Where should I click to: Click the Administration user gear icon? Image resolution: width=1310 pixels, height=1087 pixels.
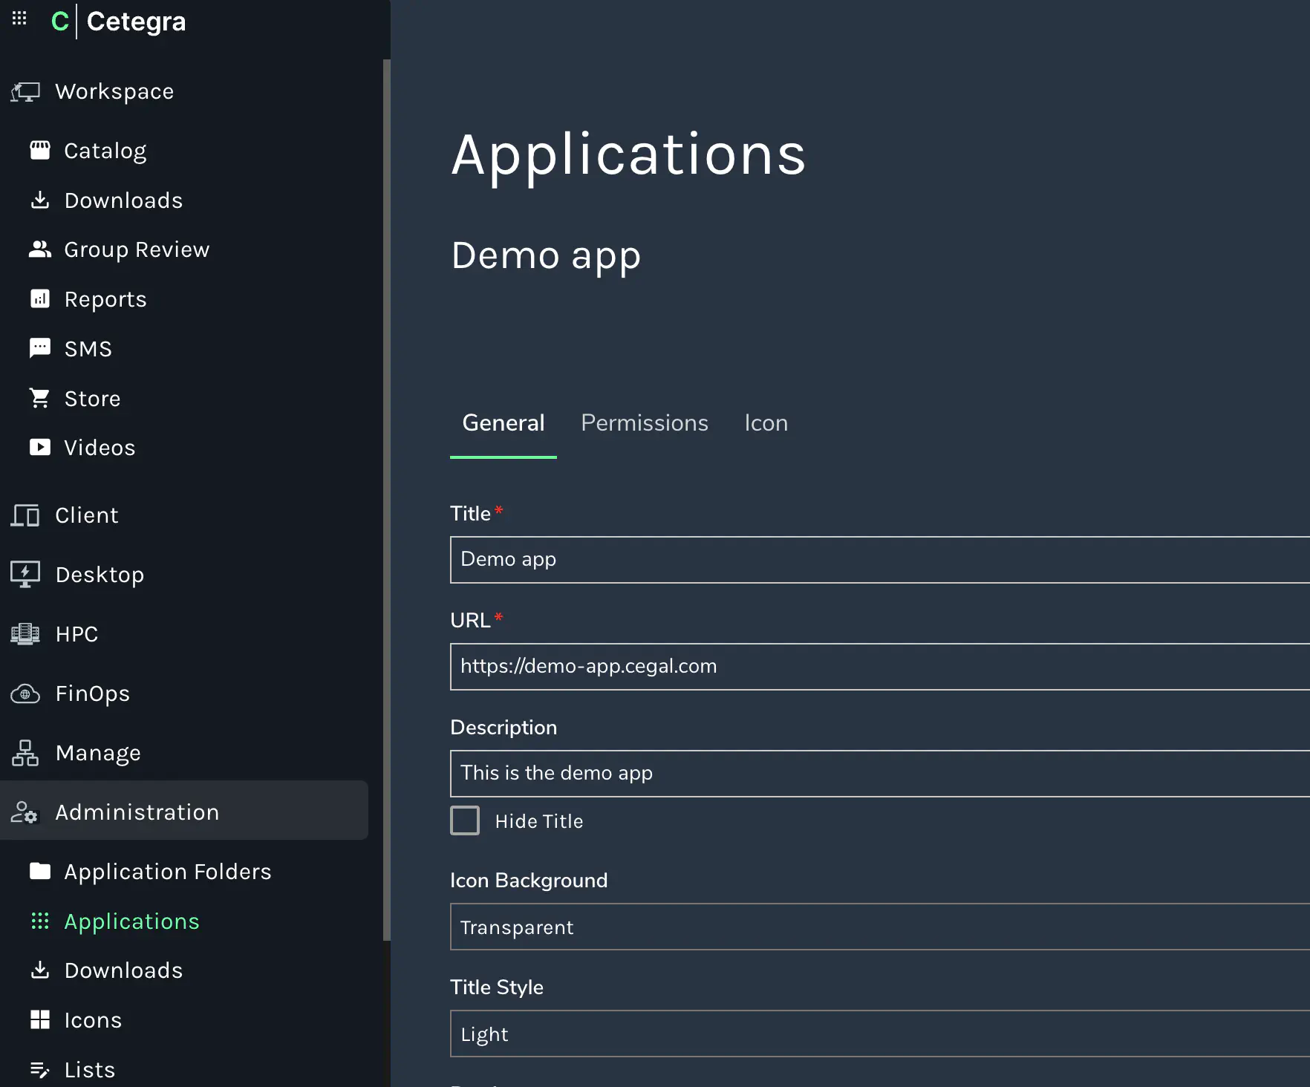pyautogui.click(x=25, y=812)
